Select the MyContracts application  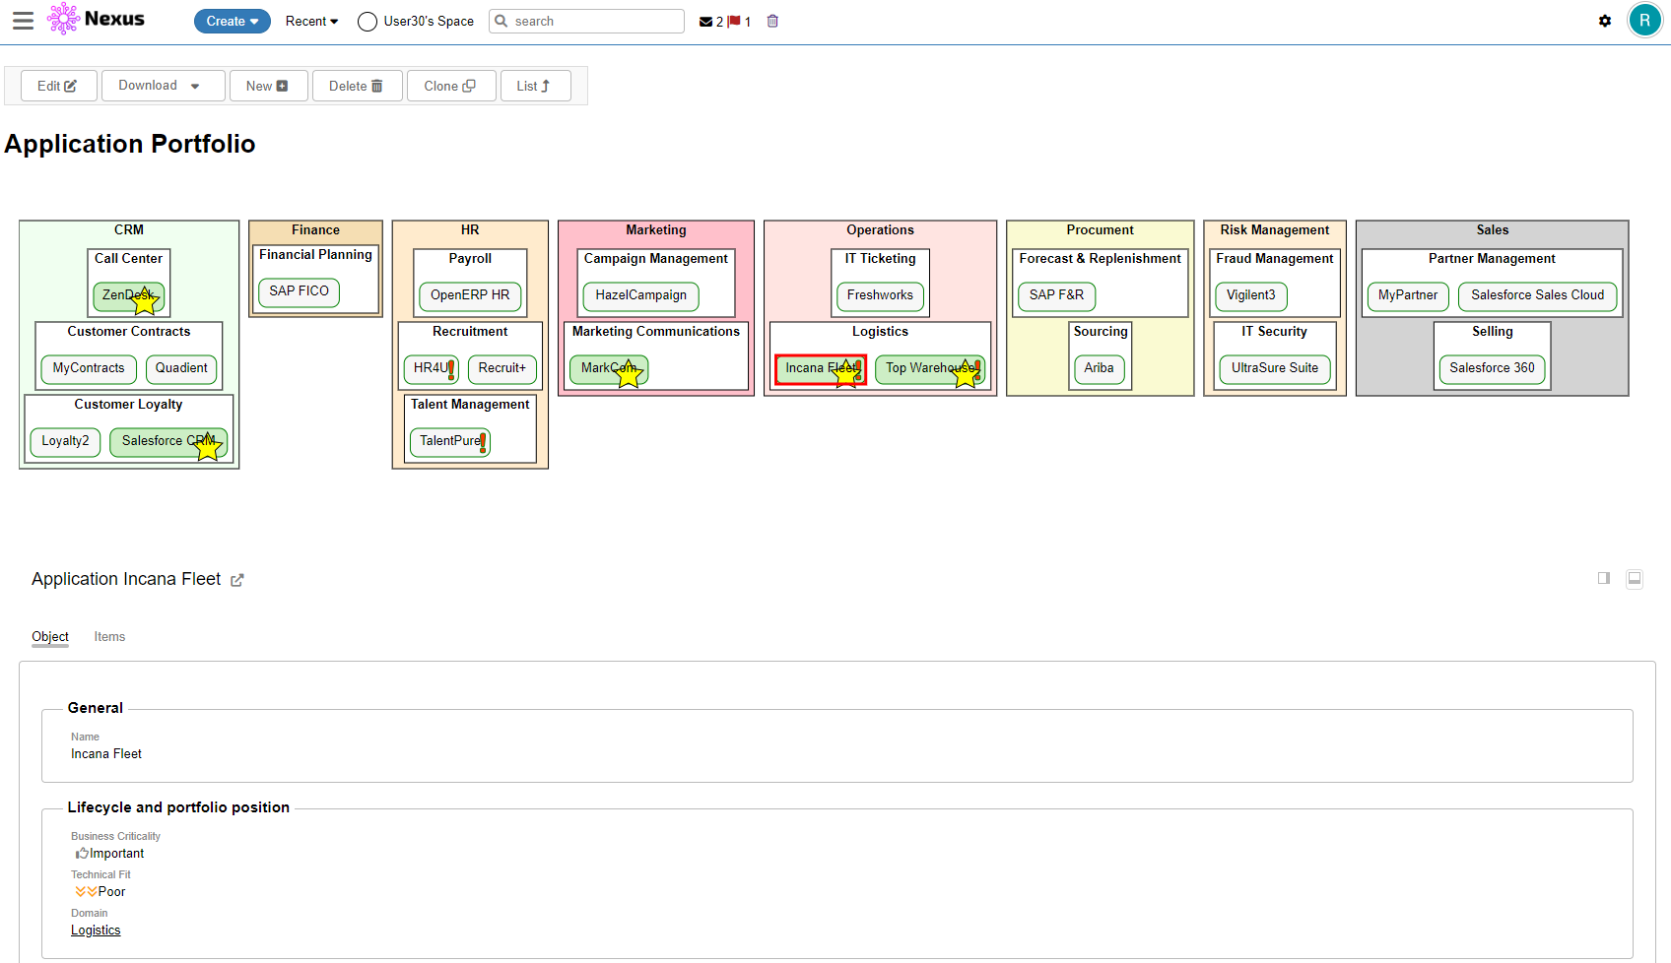(x=89, y=368)
